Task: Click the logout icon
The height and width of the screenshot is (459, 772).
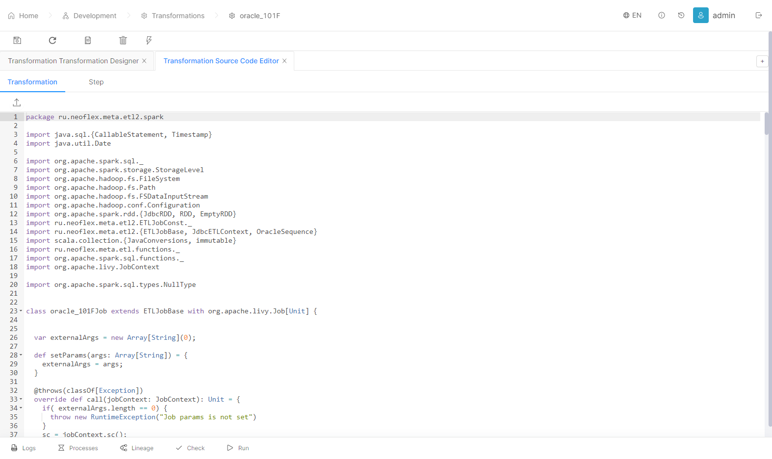Action: [759, 15]
